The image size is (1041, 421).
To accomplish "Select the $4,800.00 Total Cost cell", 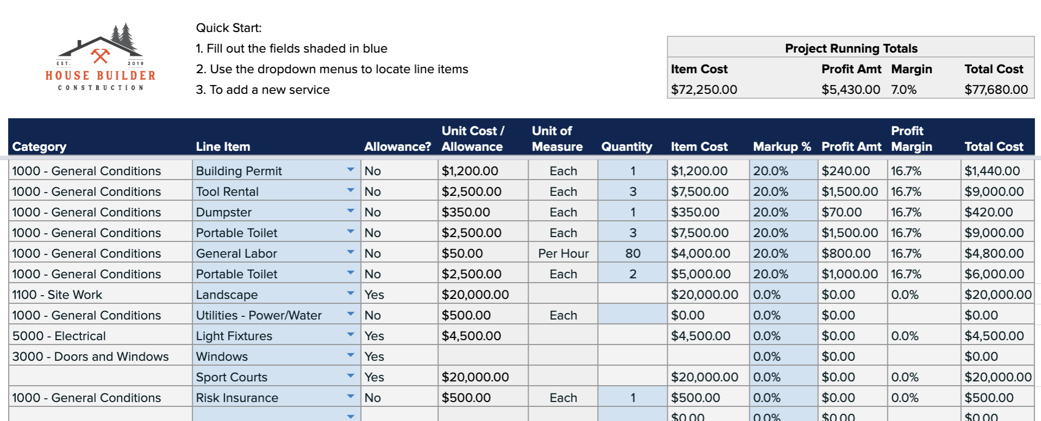I will (997, 253).
